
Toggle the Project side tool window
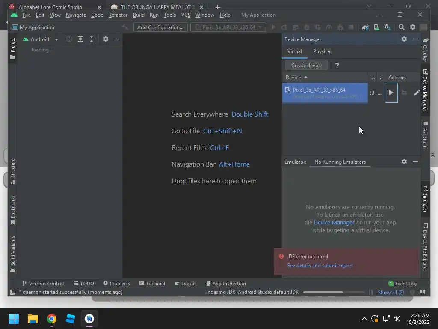pos(12,48)
